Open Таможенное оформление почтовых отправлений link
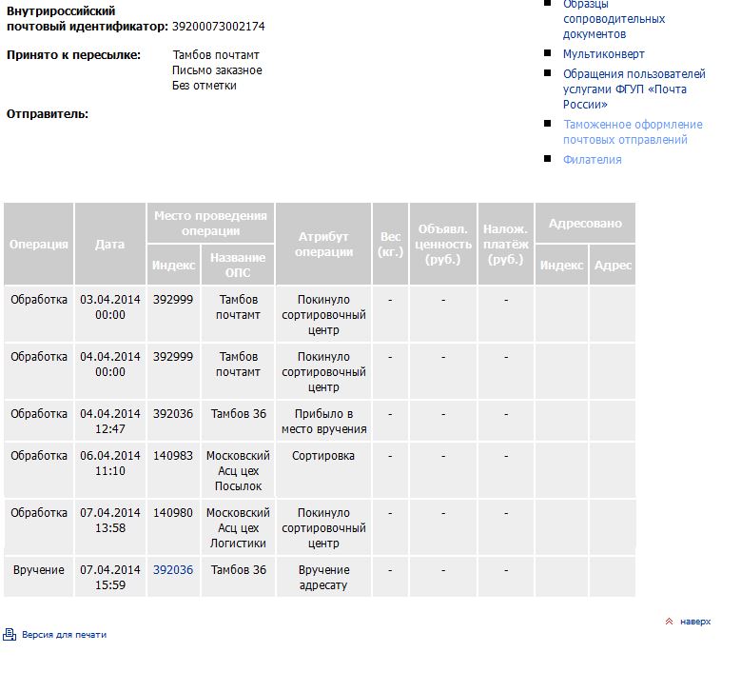Image resolution: width=741 pixels, height=692 pixels. (633, 132)
